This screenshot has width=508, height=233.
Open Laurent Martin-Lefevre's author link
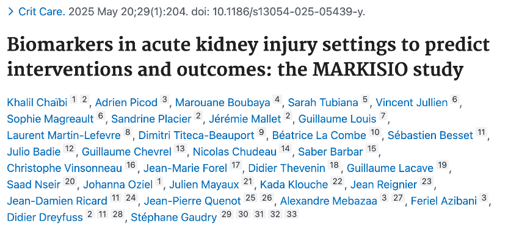point(64,135)
